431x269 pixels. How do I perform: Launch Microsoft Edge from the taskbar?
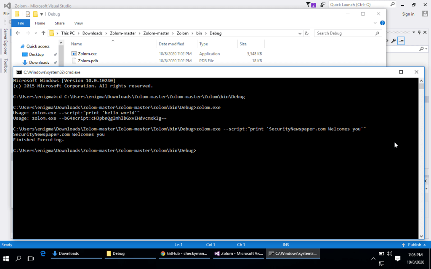point(43,253)
